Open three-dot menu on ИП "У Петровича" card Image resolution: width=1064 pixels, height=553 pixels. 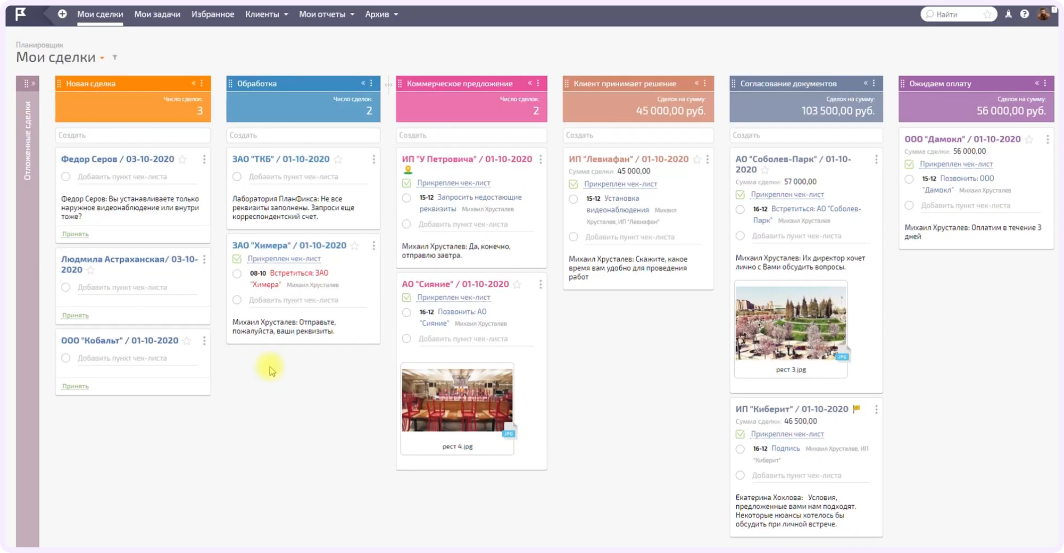pos(541,159)
